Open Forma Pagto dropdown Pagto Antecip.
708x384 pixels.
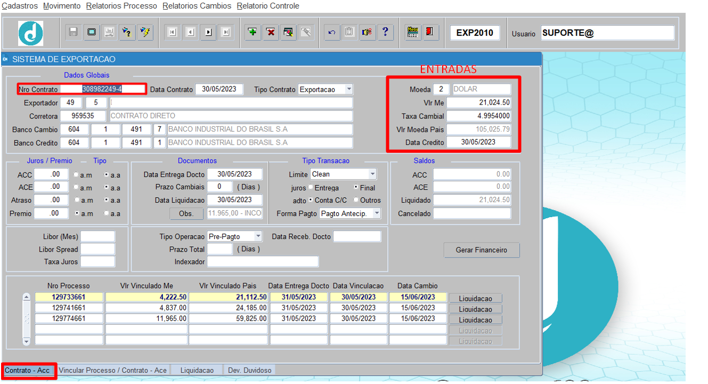click(x=377, y=213)
